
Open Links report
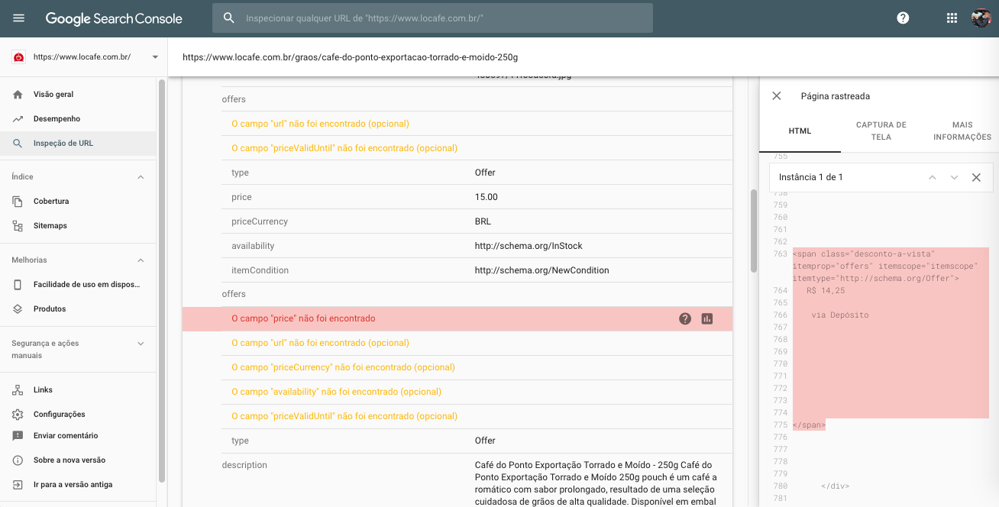pos(78,390)
